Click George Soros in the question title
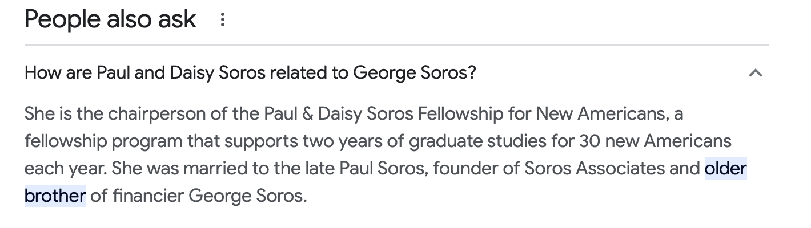The height and width of the screenshot is (228, 811). pos(414,74)
